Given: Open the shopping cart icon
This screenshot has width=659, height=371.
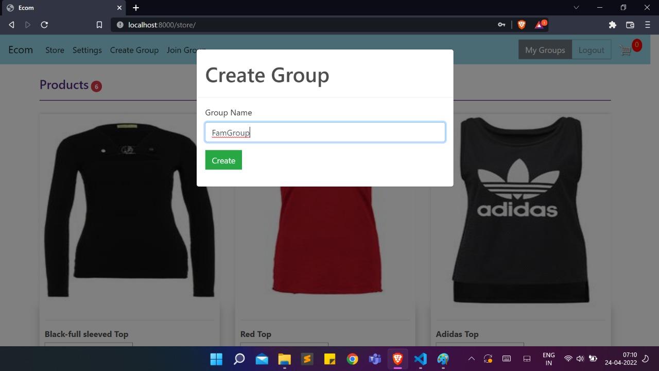Looking at the screenshot, I should coord(626,50).
